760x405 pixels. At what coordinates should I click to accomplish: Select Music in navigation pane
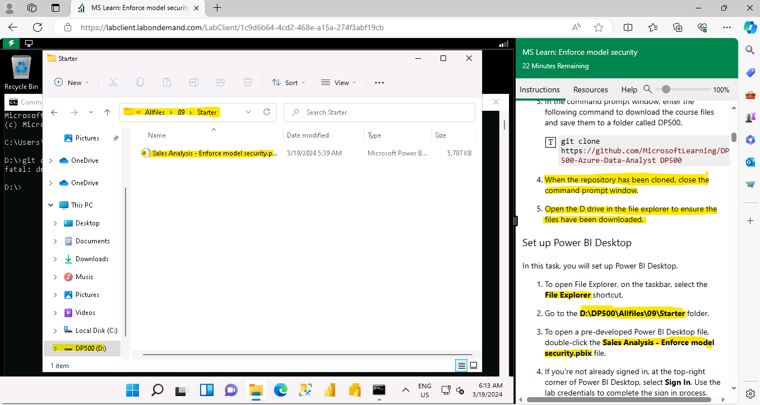click(78, 277)
